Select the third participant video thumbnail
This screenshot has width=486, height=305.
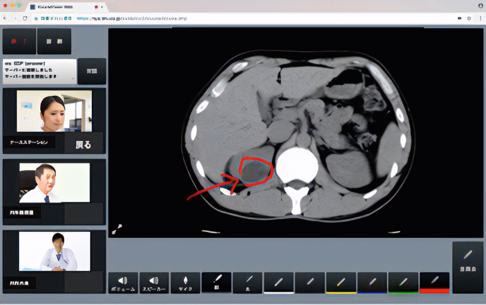coord(55,252)
